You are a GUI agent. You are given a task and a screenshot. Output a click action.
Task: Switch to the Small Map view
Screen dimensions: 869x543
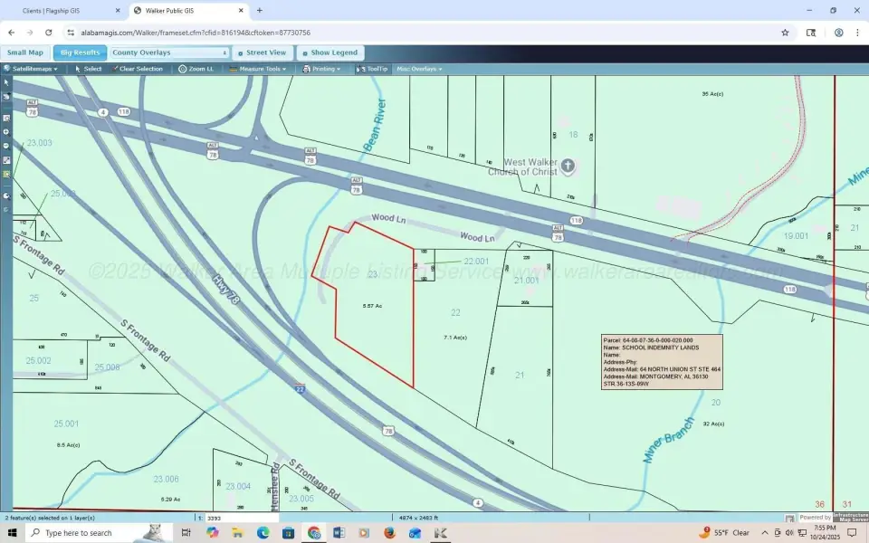[x=25, y=52]
